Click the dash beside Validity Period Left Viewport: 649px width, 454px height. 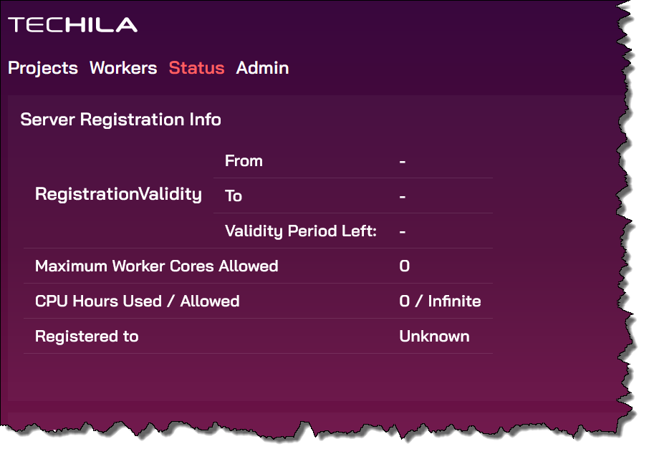(403, 231)
